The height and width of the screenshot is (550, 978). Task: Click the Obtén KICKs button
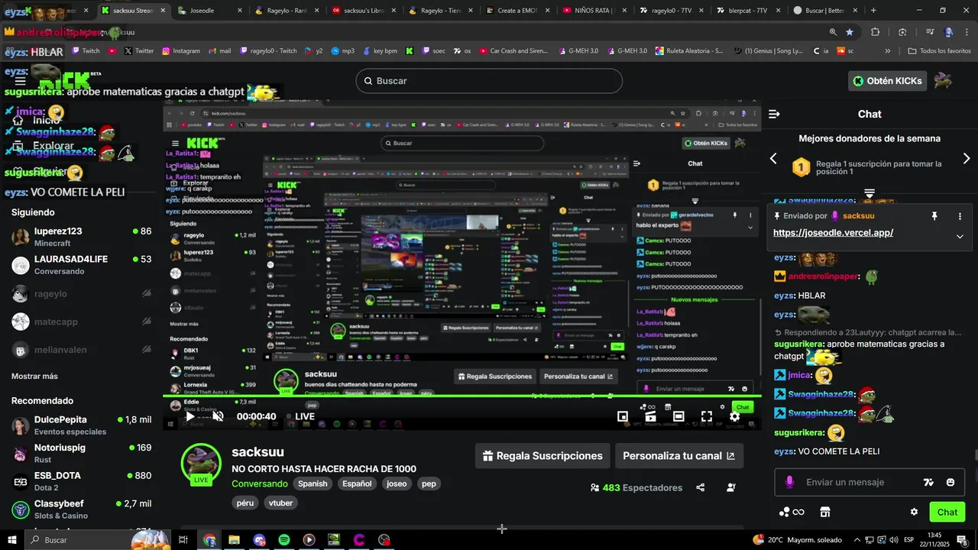coord(887,81)
